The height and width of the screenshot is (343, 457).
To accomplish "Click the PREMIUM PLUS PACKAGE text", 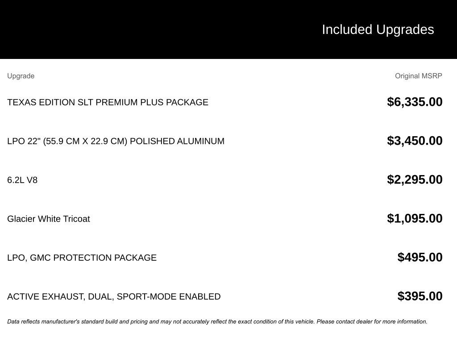I will 152,102.
